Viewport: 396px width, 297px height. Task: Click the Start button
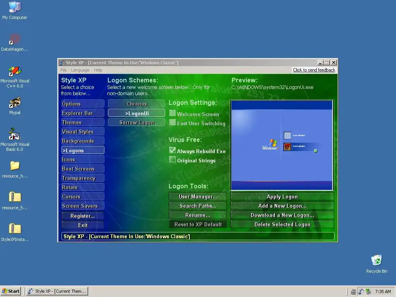pos(10,291)
